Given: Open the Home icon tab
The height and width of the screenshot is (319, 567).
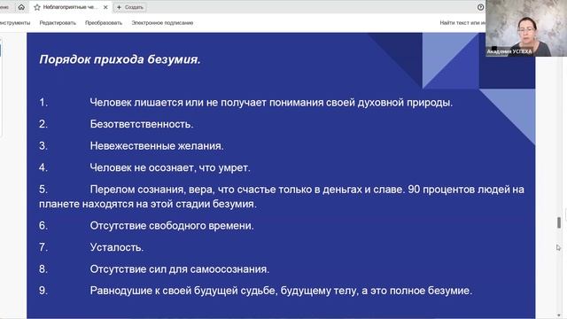Looking at the screenshot, I should click(21, 7).
